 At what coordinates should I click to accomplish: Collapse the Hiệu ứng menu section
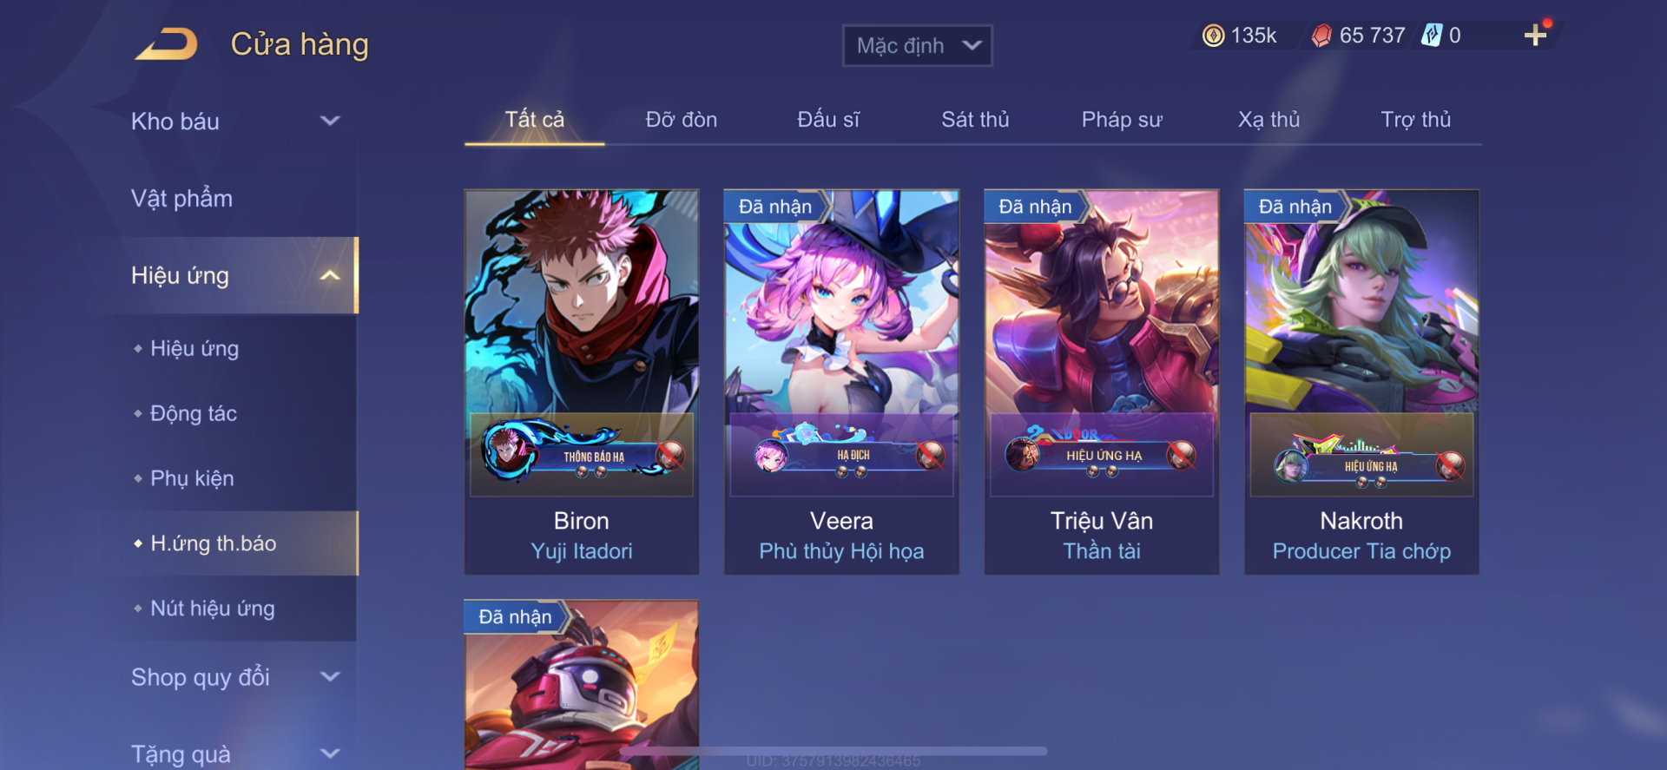pyautogui.click(x=234, y=275)
